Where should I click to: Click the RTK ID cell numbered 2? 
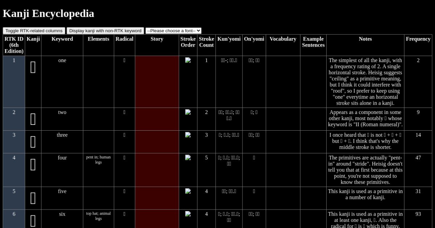point(14,112)
